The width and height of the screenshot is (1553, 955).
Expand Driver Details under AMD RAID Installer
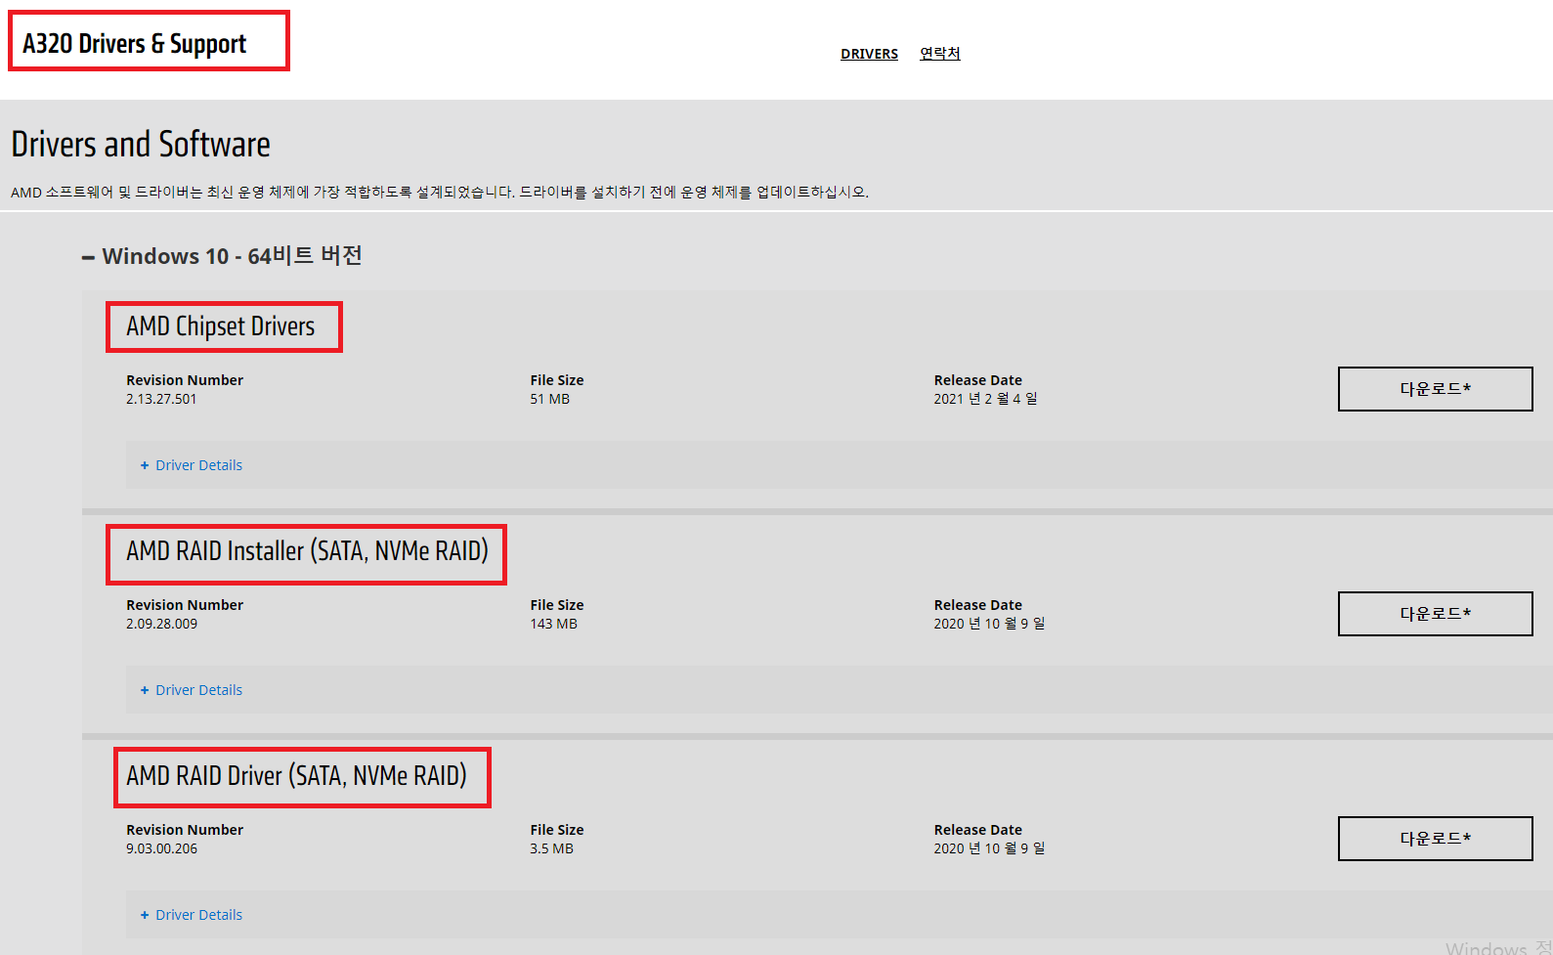point(192,690)
